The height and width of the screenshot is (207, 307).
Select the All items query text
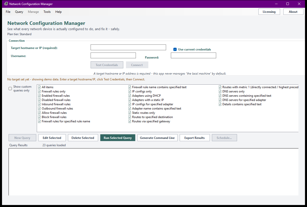click(48, 87)
